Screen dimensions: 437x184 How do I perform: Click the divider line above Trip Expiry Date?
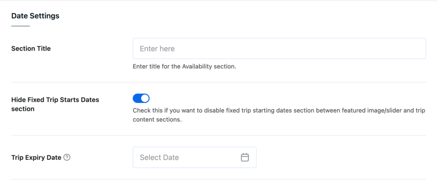pos(218,136)
